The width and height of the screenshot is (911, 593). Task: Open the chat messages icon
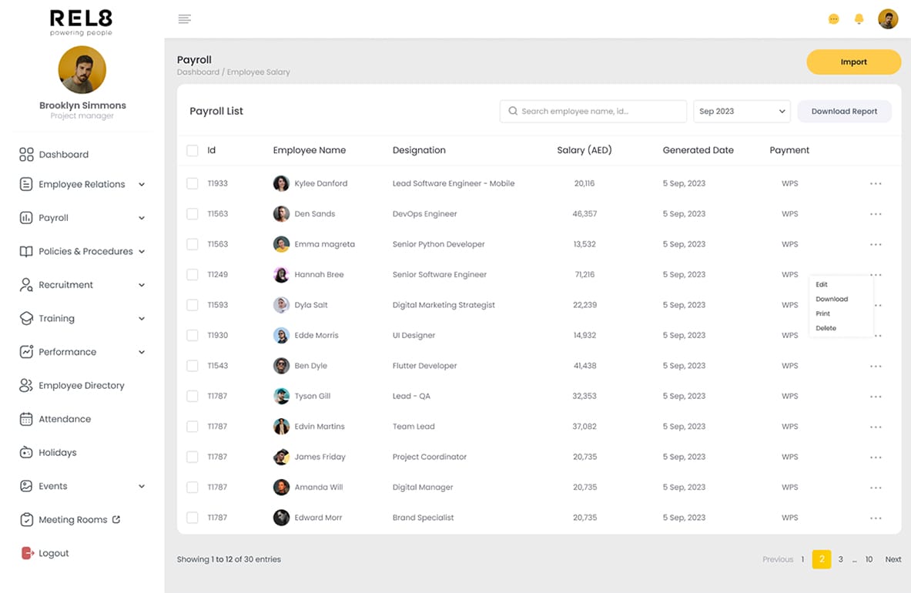pyautogui.click(x=833, y=19)
